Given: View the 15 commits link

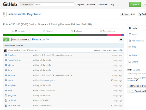Looking at the screenshot, I should [x=19, y=31].
